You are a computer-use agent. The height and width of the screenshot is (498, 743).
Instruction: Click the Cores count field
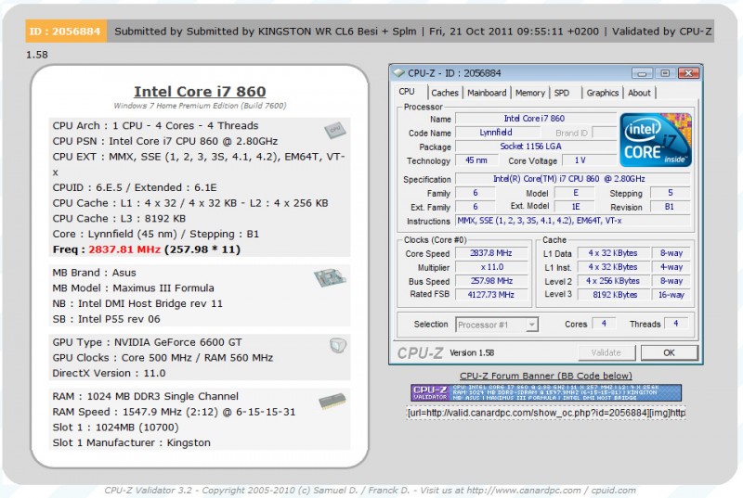pyautogui.click(x=605, y=324)
